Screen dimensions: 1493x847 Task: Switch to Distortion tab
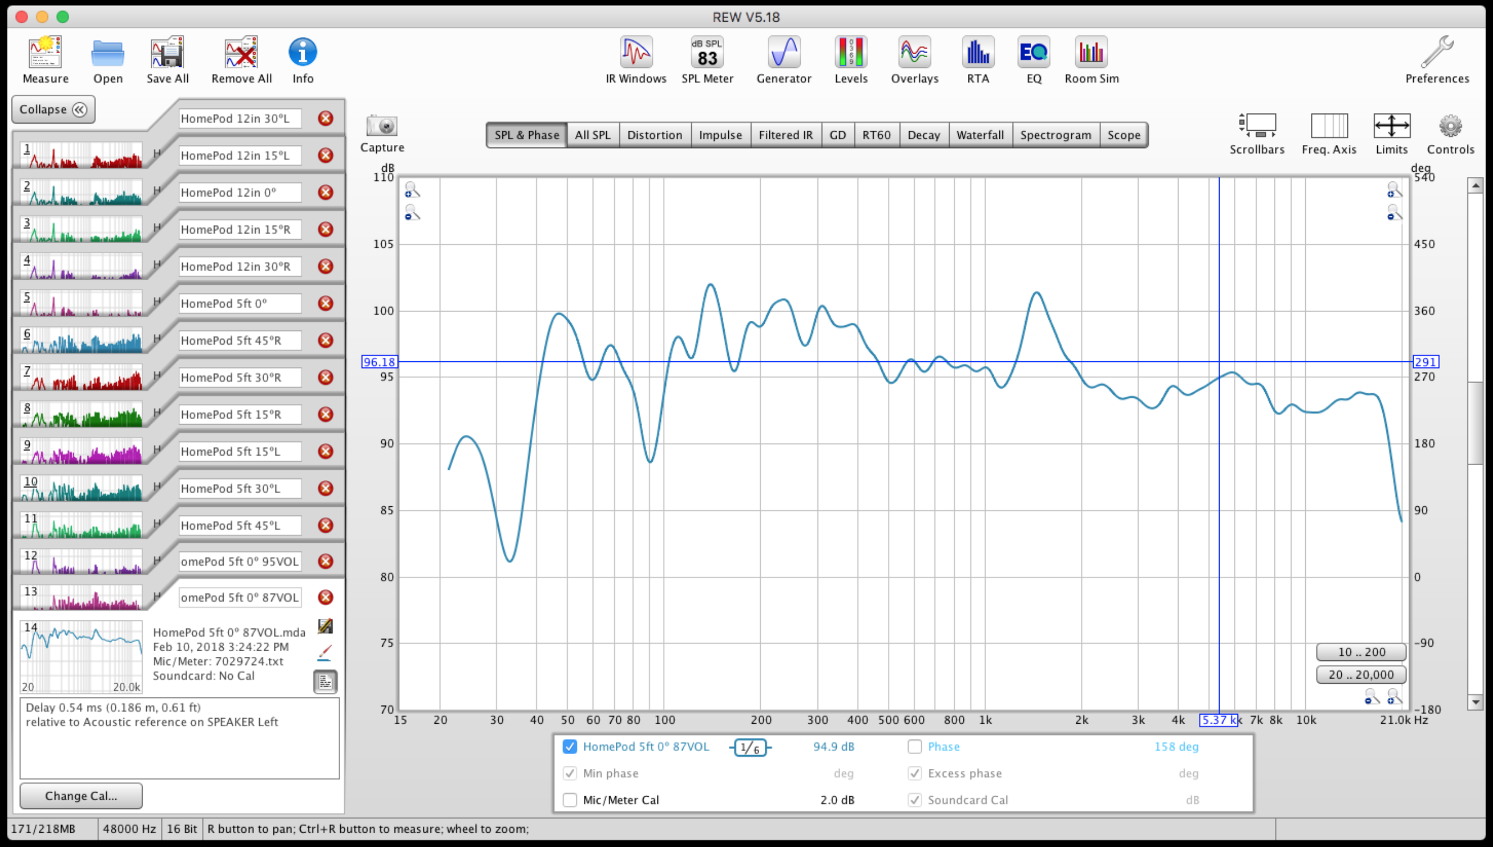[654, 135]
